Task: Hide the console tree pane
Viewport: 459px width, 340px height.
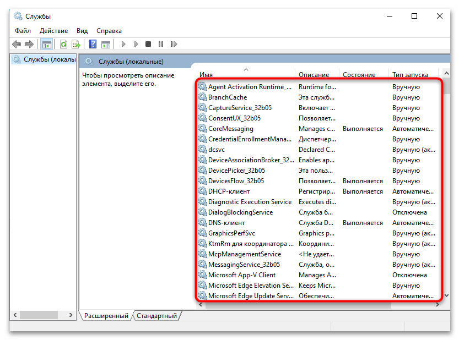Action: point(46,44)
